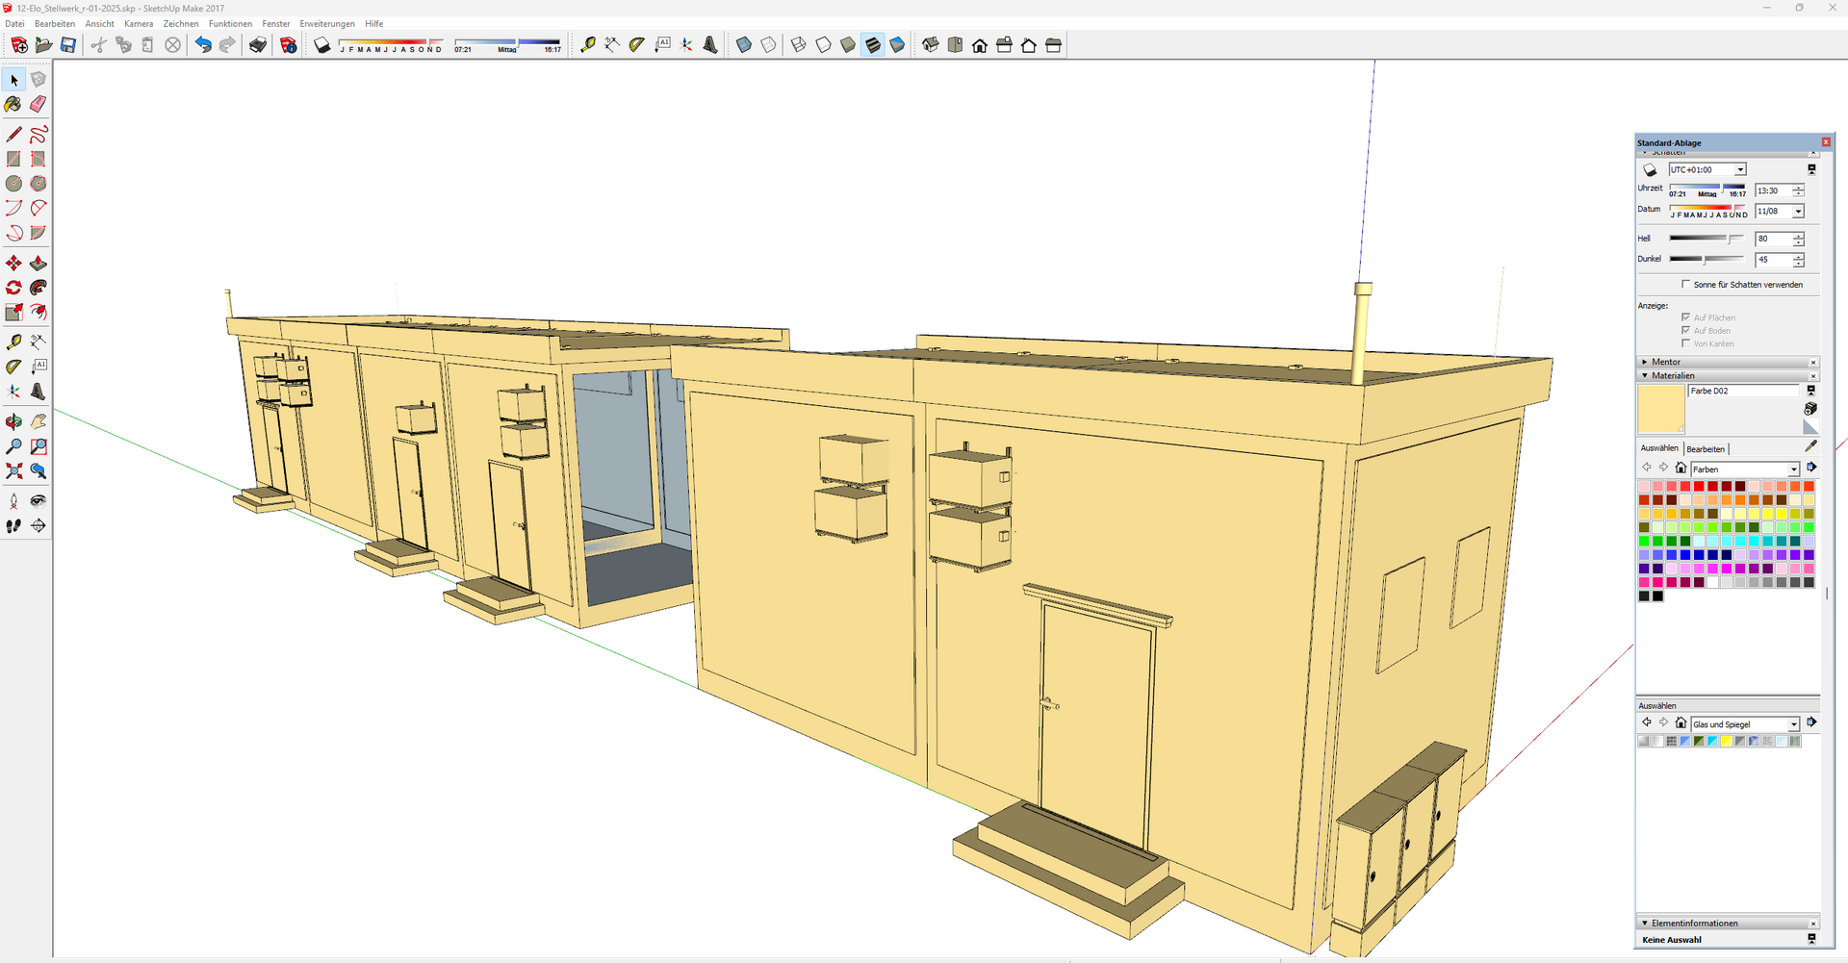Toggle X-ray face style in toolbar
This screenshot has width=1848, height=963.
point(744,45)
